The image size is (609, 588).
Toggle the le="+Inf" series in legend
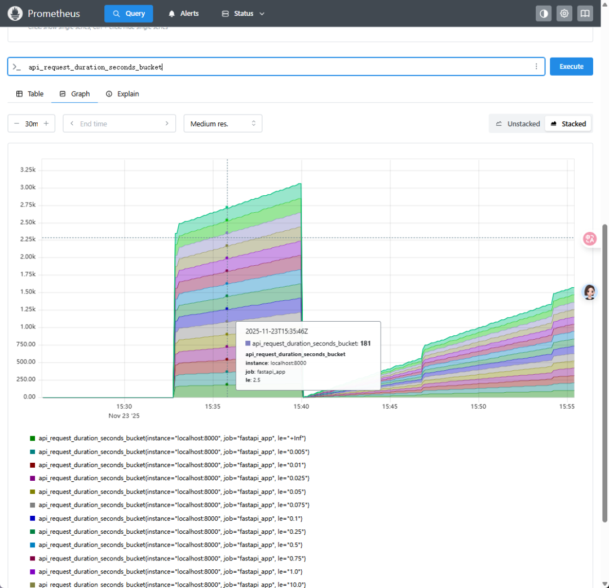click(168, 438)
